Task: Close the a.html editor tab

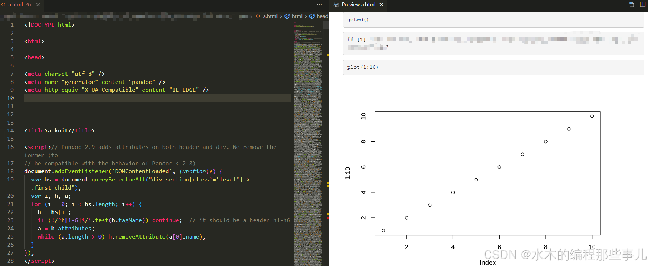Action: [x=38, y=5]
